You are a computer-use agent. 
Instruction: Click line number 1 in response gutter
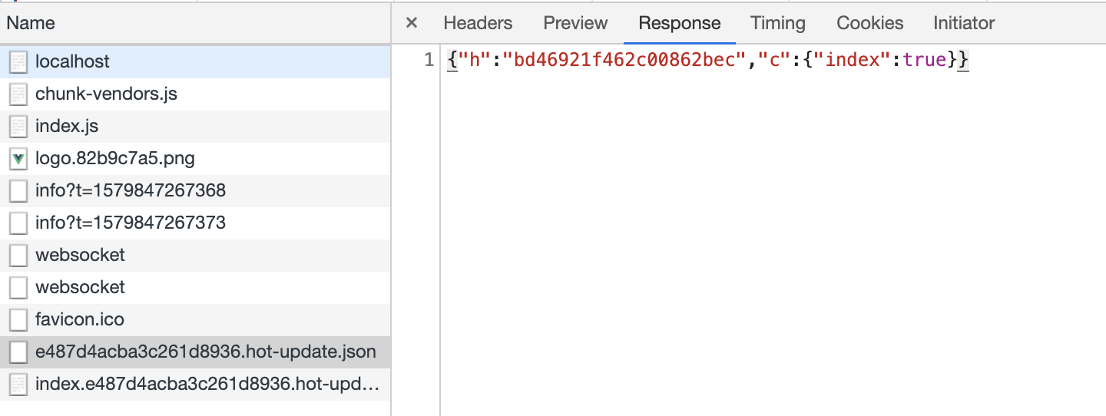429,61
